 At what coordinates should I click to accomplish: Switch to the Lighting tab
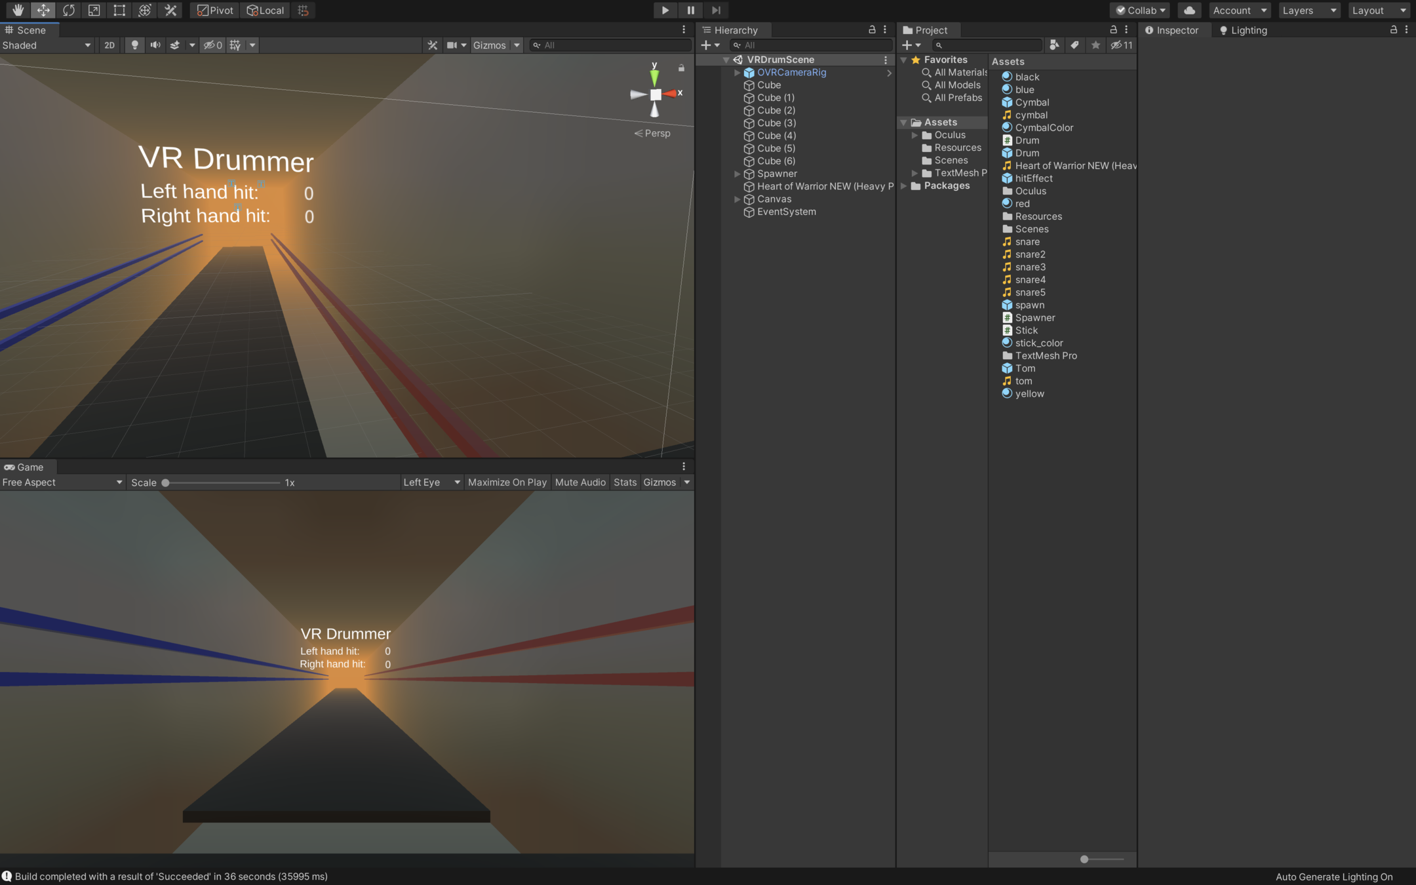pos(1243,30)
